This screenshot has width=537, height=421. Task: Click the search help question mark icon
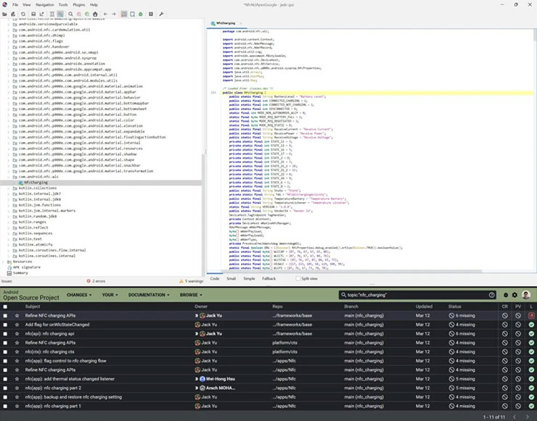coord(492,295)
